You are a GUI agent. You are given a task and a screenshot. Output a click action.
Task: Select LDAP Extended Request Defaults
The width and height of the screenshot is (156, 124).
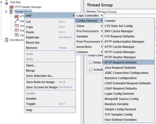pos(129,83)
